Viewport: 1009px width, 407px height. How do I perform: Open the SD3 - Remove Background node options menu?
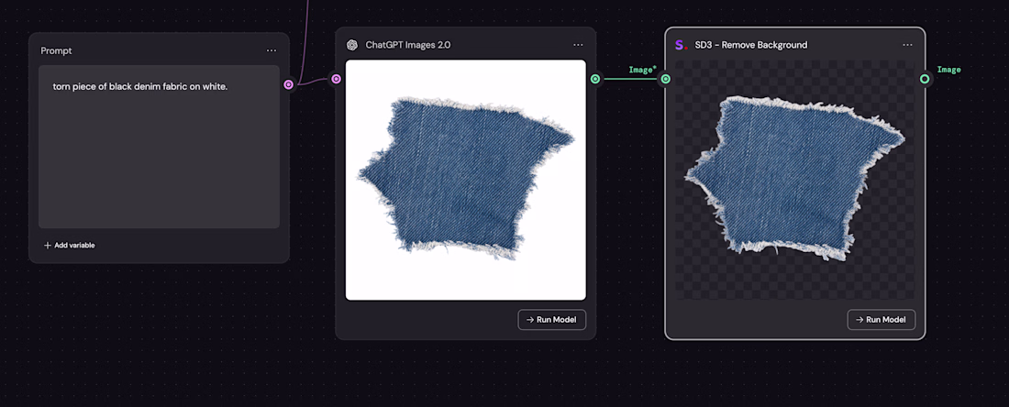pyautogui.click(x=907, y=45)
